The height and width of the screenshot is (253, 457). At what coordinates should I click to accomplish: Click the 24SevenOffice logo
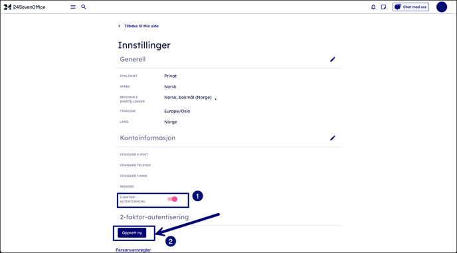(x=25, y=7)
